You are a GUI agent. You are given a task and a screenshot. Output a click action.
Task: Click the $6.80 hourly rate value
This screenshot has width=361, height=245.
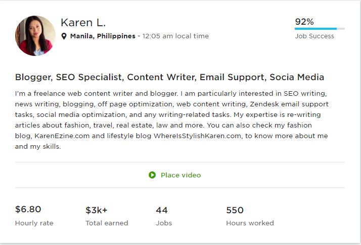(28, 209)
